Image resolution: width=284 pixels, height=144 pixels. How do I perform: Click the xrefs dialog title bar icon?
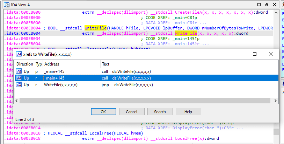[x=19, y=54]
